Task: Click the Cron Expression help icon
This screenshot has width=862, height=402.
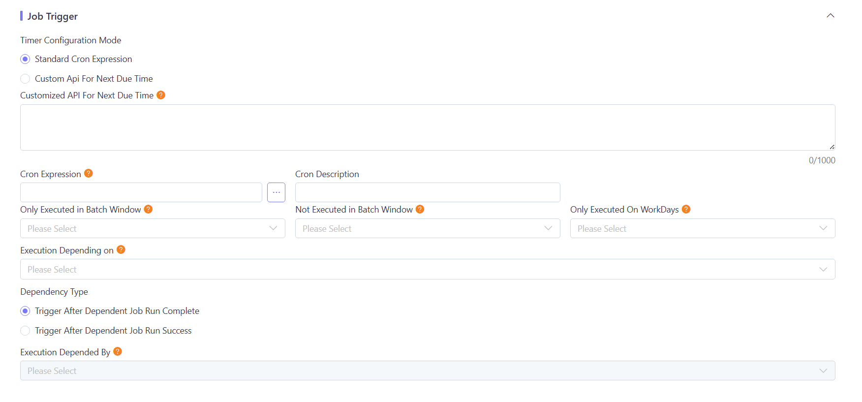Action: (x=89, y=173)
